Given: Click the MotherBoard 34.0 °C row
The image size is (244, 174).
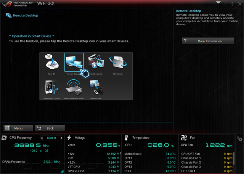Looking at the screenshot, I should tap(150, 154).
